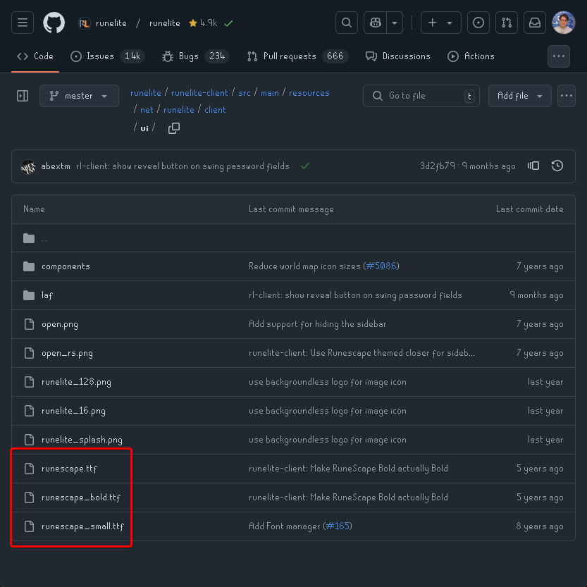This screenshot has height=587, width=587.
Task: Open the Copilot chat icon
Action: point(376,23)
